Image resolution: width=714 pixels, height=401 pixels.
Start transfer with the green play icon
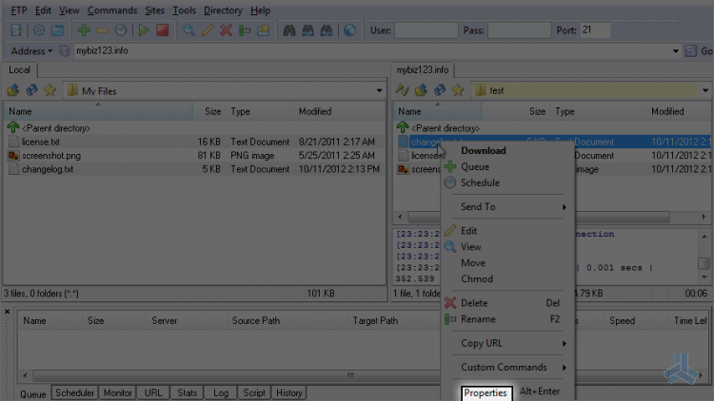(144, 30)
